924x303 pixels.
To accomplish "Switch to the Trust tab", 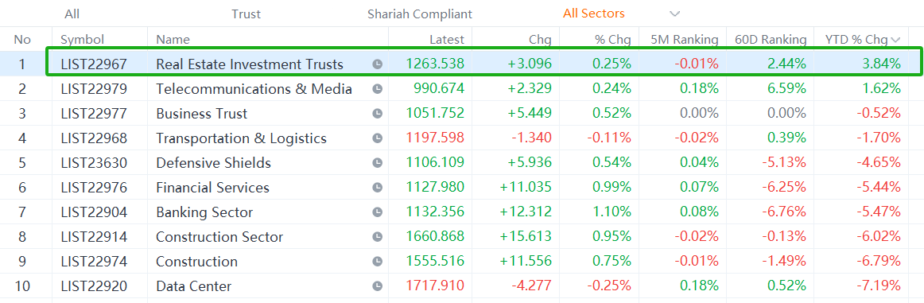I will click(246, 14).
